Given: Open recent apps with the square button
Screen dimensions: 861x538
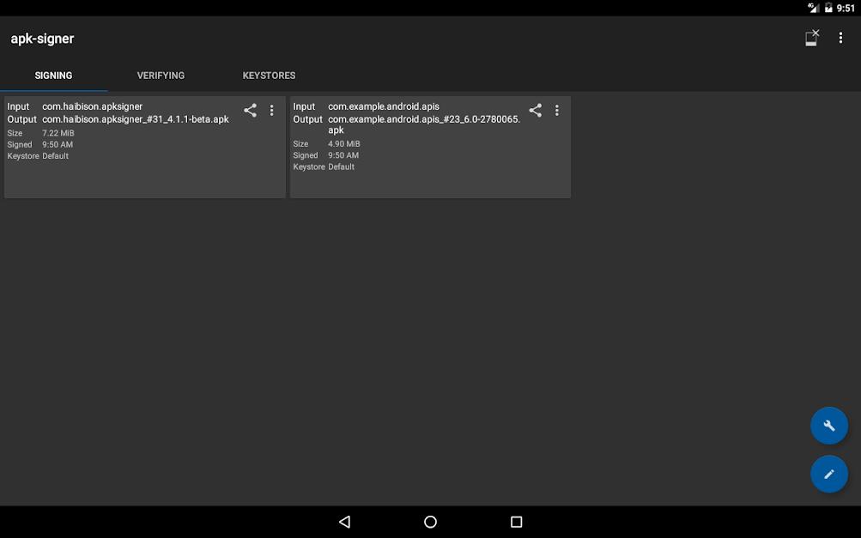Looking at the screenshot, I should 516,522.
